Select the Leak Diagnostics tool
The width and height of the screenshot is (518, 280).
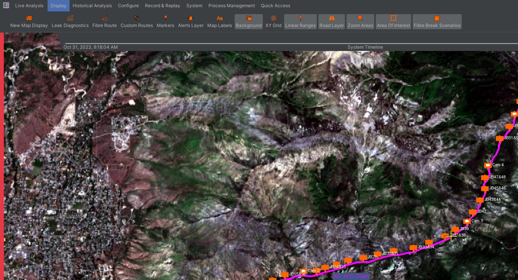point(70,22)
